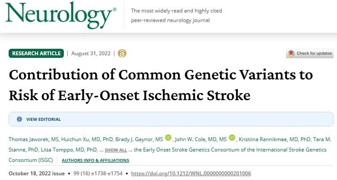
Task: Open John W. Cole's ORCID icon
Action: 232,138
